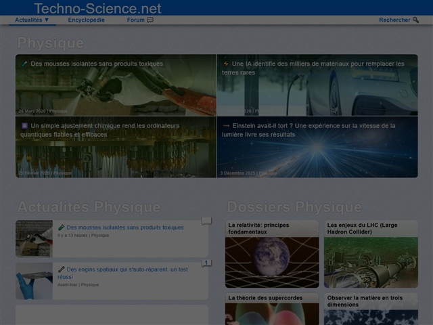Viewport: 433px width, 325px height.
Task: Open banner article about mousses isolantes
Action: [116, 85]
